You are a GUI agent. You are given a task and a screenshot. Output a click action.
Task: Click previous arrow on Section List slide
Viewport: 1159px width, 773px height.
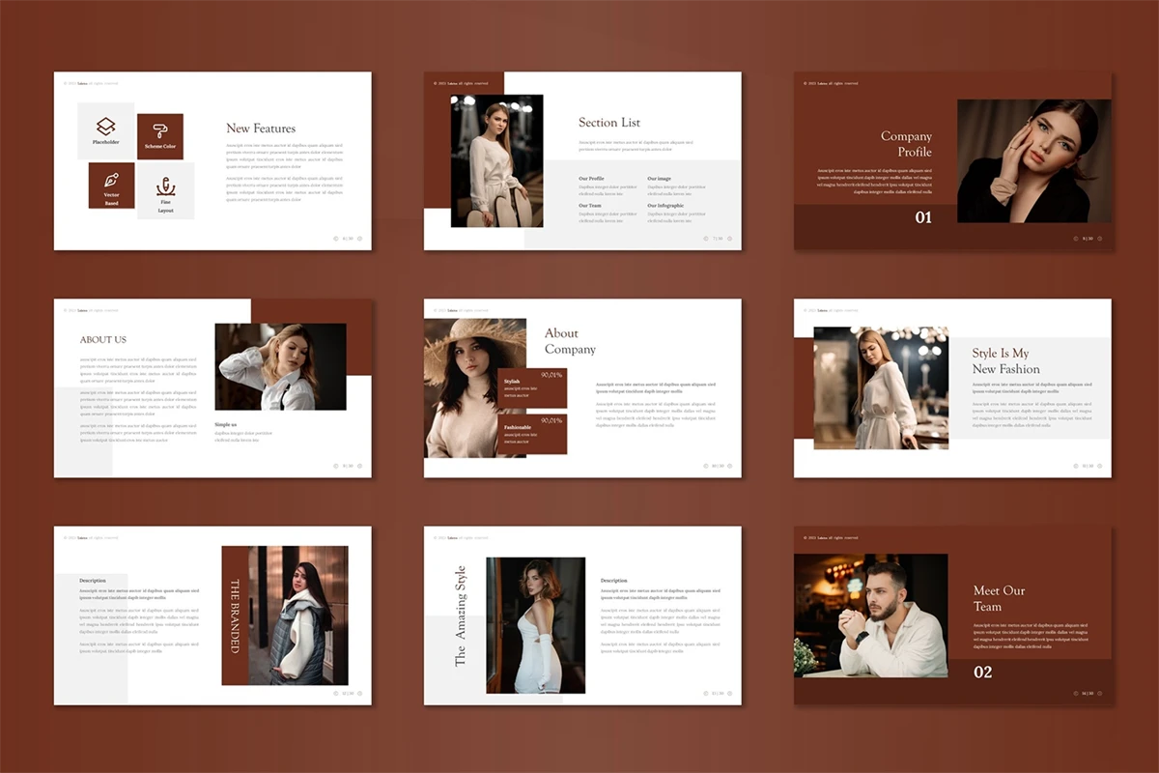(x=706, y=238)
